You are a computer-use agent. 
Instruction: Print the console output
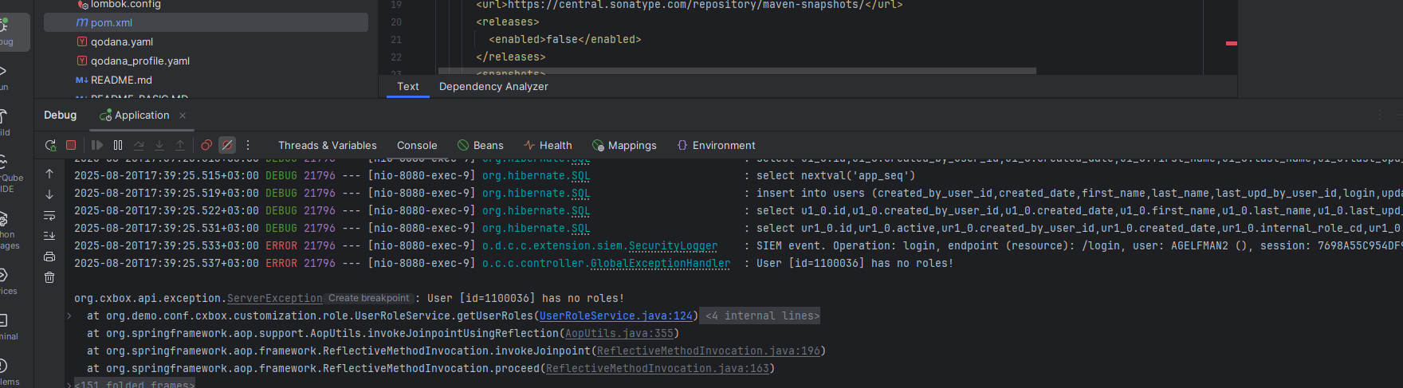tap(49, 257)
